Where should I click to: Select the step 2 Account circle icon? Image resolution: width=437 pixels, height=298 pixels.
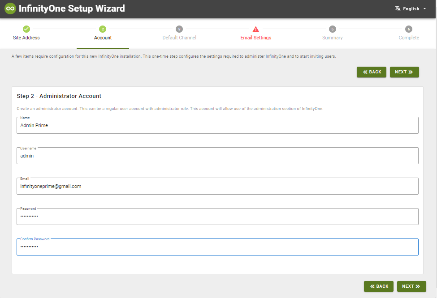[x=103, y=29]
